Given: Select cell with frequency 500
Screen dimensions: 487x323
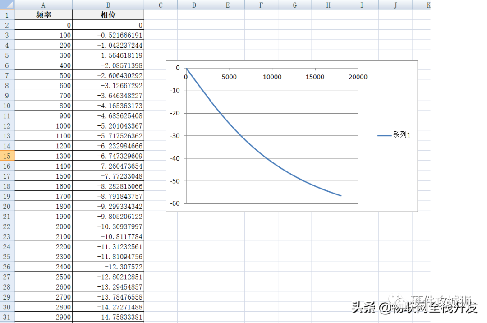Looking at the screenshot, I should (43, 75).
